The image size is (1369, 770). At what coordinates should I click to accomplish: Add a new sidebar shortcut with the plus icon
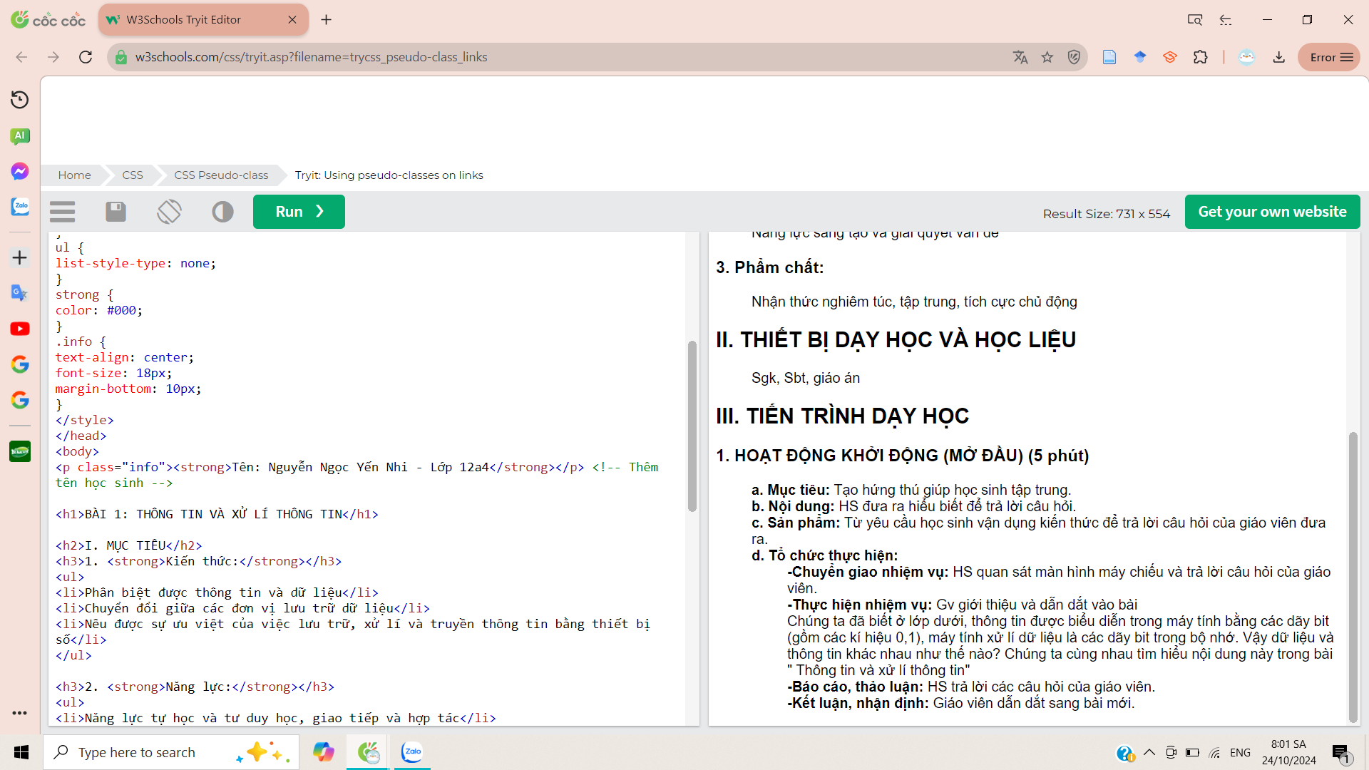(20, 257)
